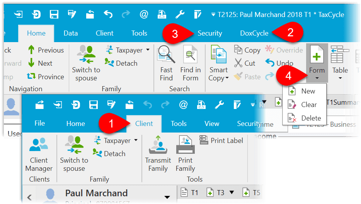Image resolution: width=361 pixels, height=204 pixels.
Task: Open the Data ribbon tab
Action: [x=71, y=33]
